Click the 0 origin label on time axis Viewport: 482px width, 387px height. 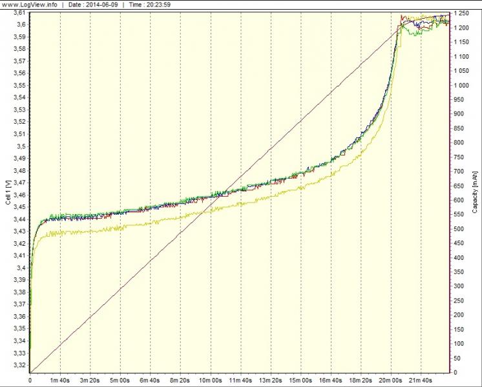[x=30, y=380]
